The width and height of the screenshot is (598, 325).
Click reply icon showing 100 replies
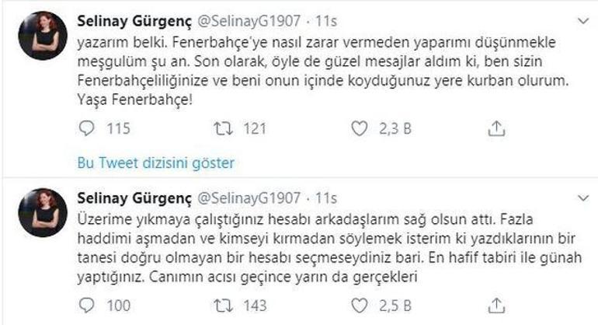click(x=85, y=305)
